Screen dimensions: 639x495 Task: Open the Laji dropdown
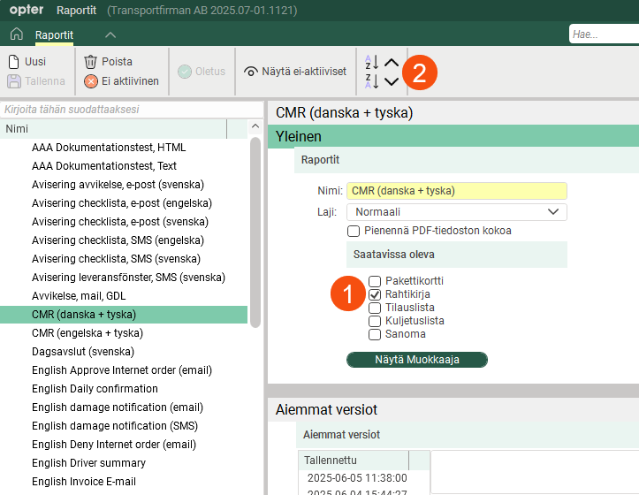pos(455,212)
